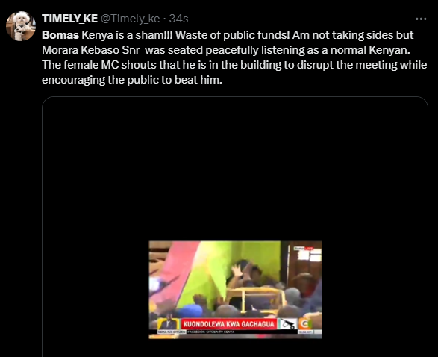Screen dimensions: 438x357
Task: Click the TIMELY_KE profile avatar
Action: pyautogui.click(x=21, y=26)
